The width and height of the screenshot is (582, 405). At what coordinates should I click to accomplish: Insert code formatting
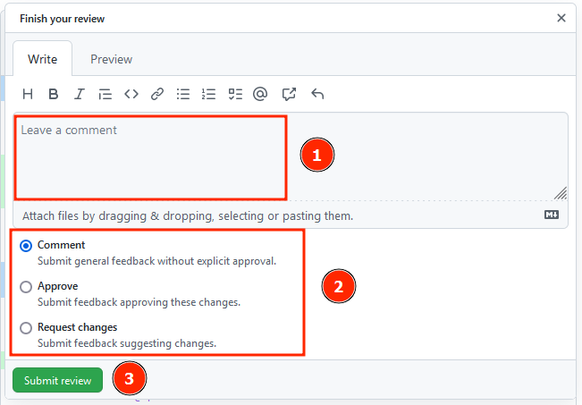point(131,94)
